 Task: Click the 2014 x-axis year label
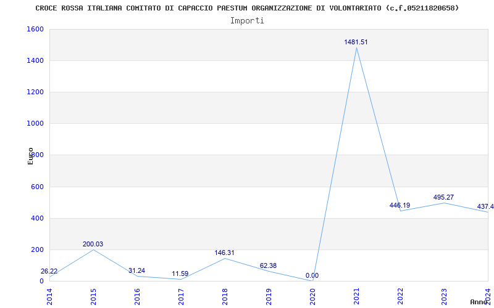coord(49,297)
